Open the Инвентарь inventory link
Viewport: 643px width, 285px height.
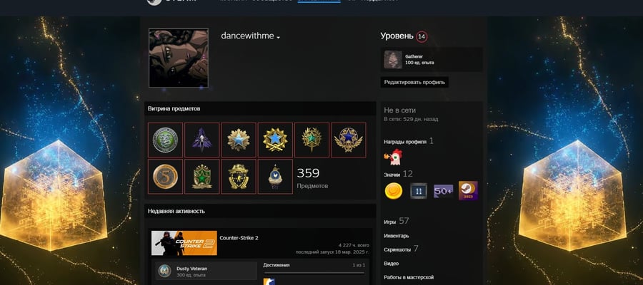coord(396,236)
